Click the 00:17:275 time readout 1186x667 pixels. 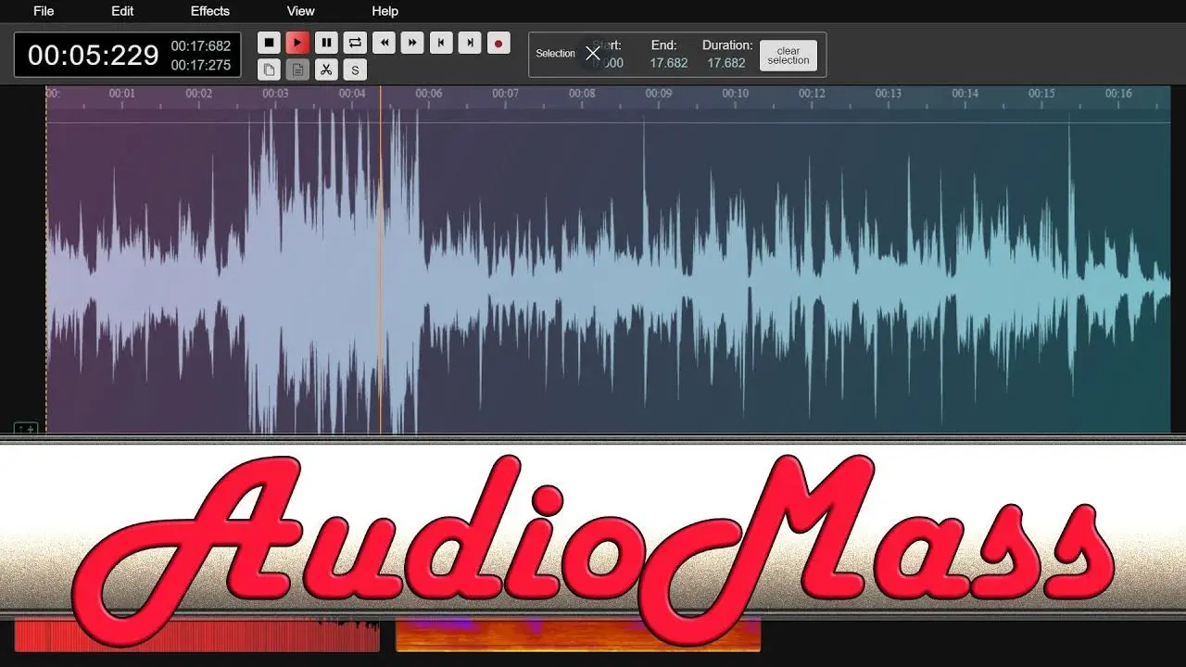coord(201,65)
